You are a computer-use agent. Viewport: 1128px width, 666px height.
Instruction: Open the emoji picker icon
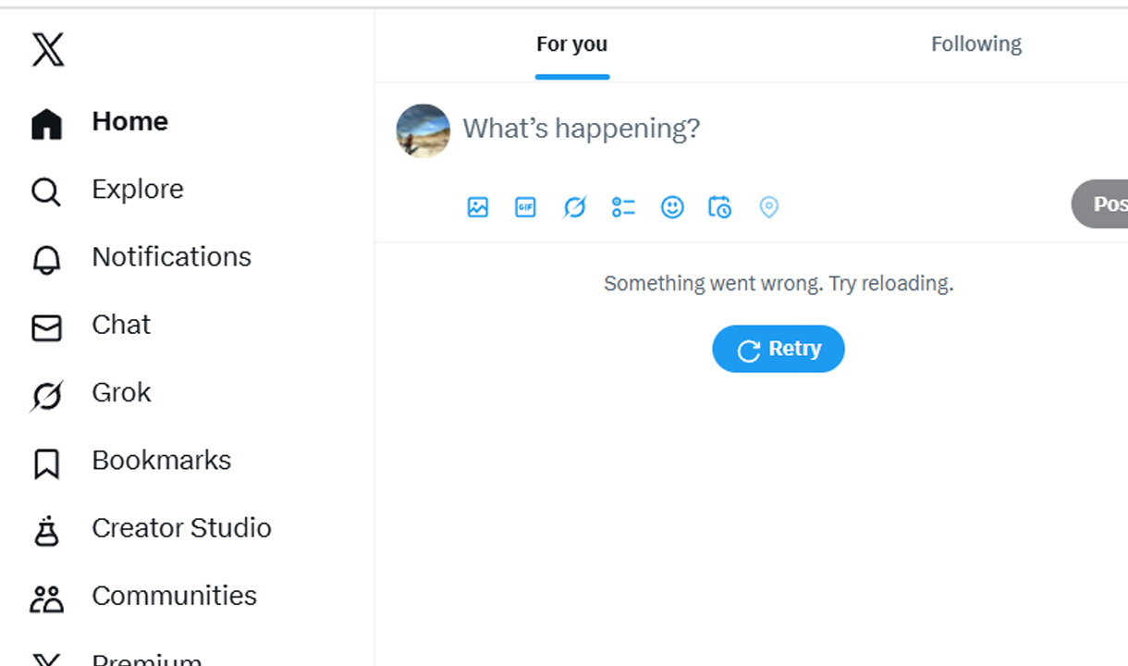[x=672, y=207]
